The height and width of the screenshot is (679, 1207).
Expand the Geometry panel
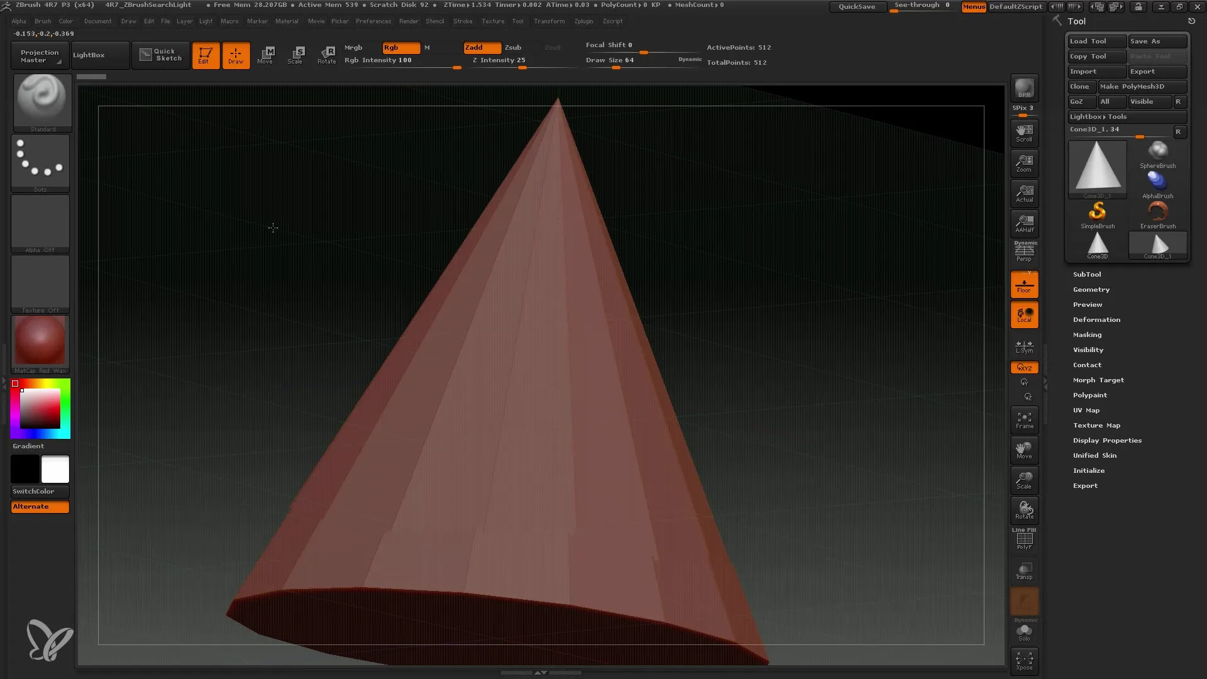pos(1091,289)
